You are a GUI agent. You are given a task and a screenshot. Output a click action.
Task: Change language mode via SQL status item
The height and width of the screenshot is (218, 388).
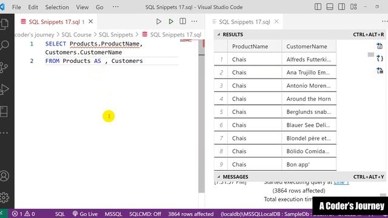point(60,214)
